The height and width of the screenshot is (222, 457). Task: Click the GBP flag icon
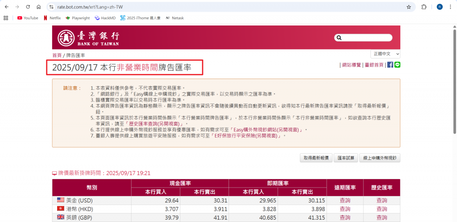(60, 217)
